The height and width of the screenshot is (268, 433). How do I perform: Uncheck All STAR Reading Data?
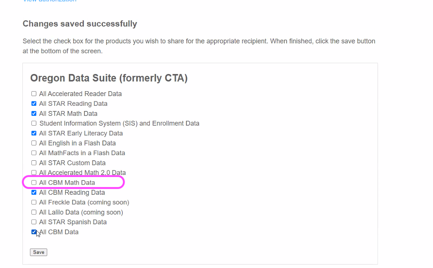pos(34,104)
